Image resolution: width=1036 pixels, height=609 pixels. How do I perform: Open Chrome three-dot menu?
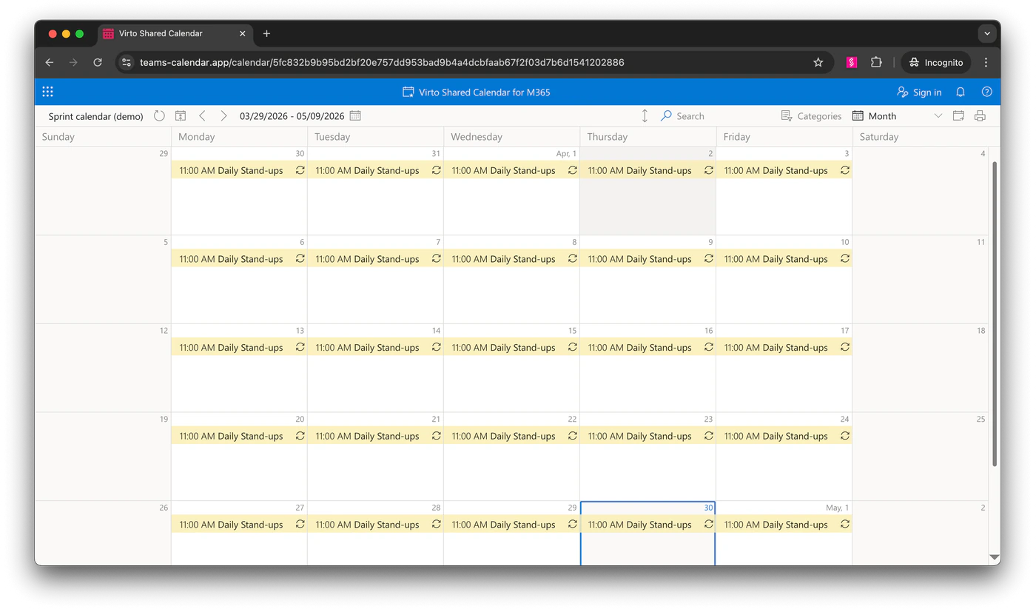point(986,63)
